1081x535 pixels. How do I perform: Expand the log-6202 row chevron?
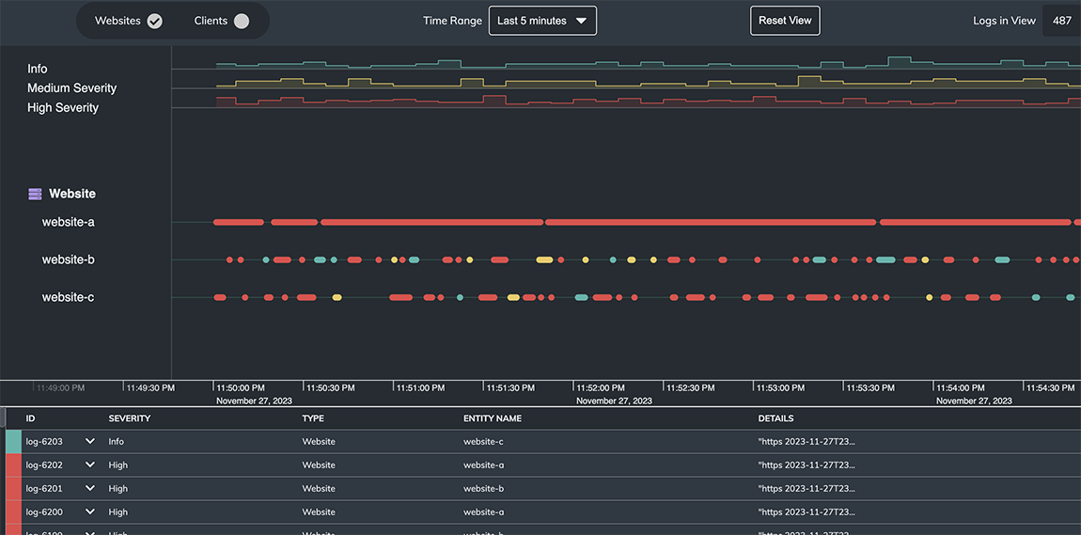89,464
